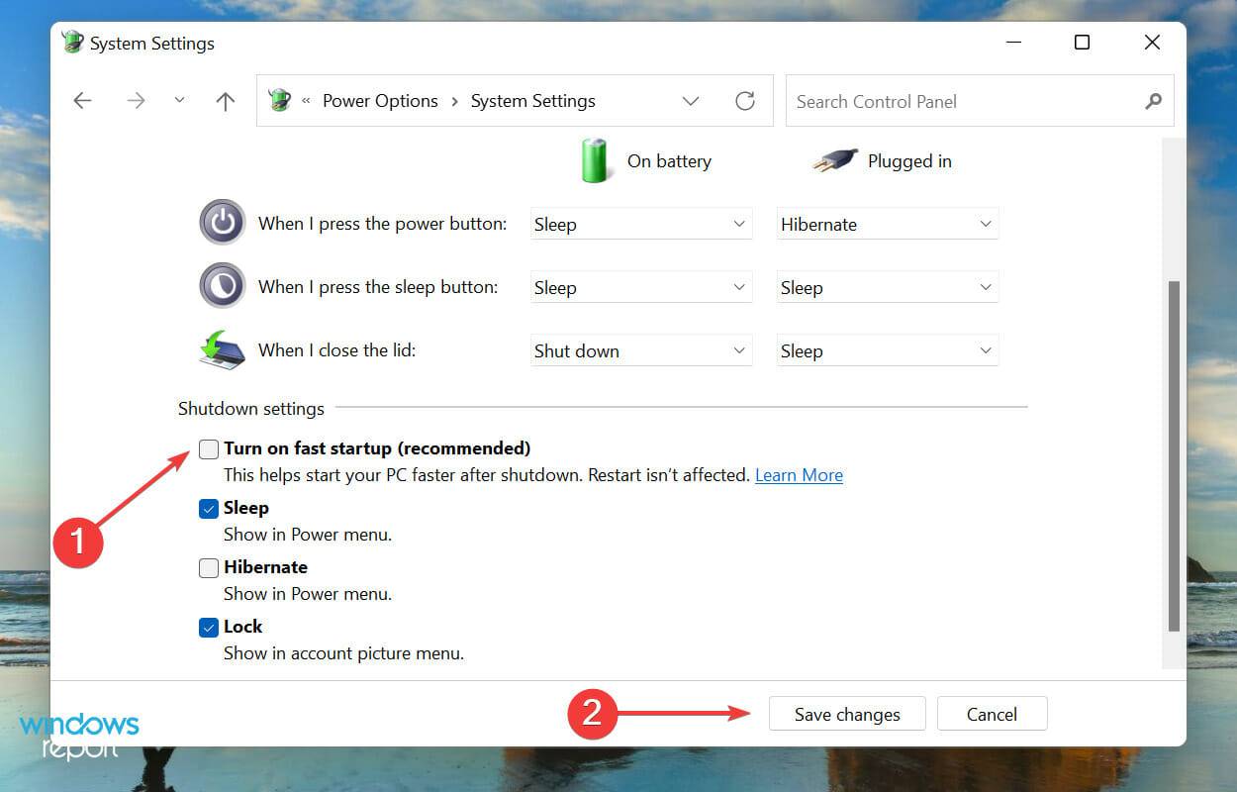Click the power plug icon above Plugged in
The image size is (1237, 792).
pyautogui.click(x=832, y=159)
